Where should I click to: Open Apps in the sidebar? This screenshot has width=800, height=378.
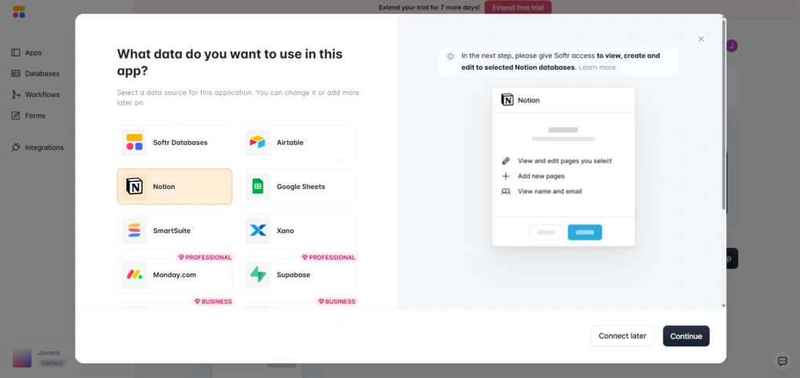pyautogui.click(x=33, y=53)
